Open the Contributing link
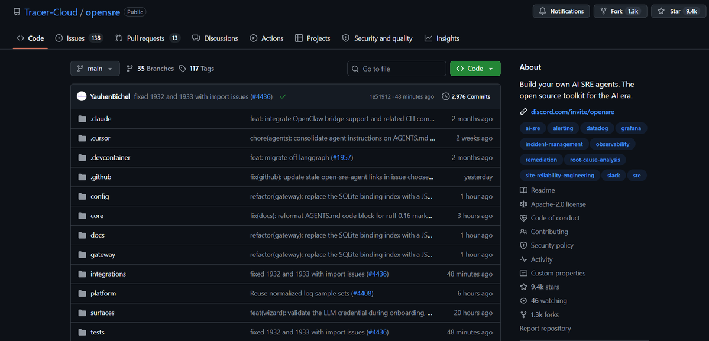This screenshot has height=341, width=709. 544,232
